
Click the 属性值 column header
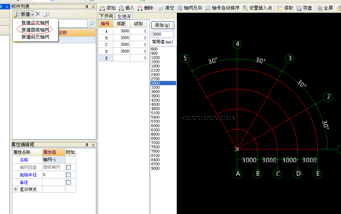tap(54, 152)
